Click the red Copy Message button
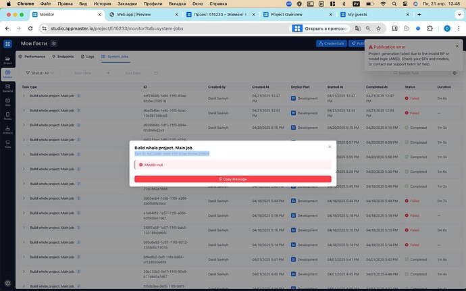 (233, 179)
